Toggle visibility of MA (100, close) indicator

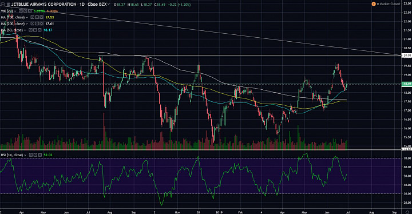32,17
